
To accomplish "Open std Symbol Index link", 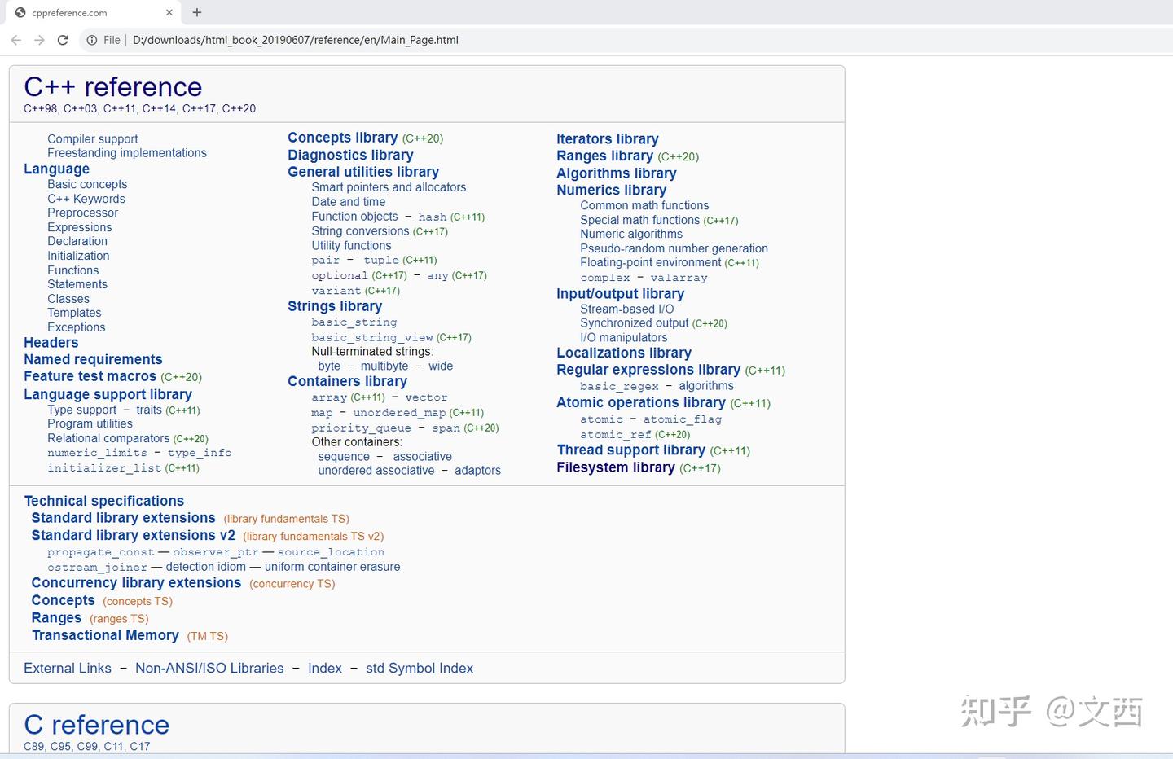I will (420, 669).
